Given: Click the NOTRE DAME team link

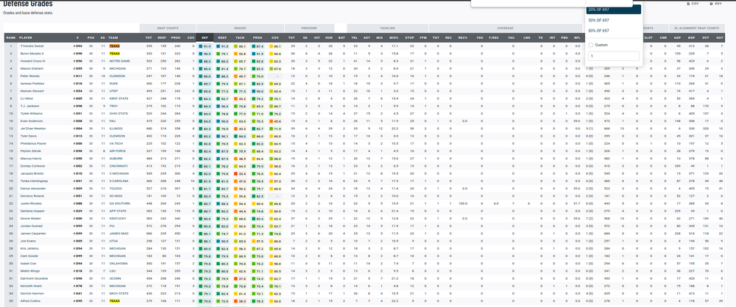Looking at the screenshot, I should click(x=119, y=61).
